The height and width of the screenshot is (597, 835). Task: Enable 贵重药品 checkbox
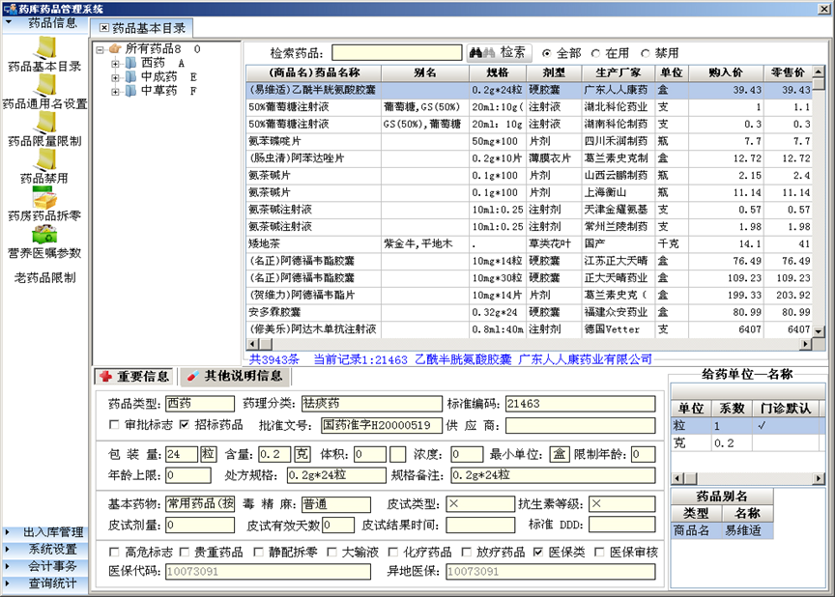(185, 552)
